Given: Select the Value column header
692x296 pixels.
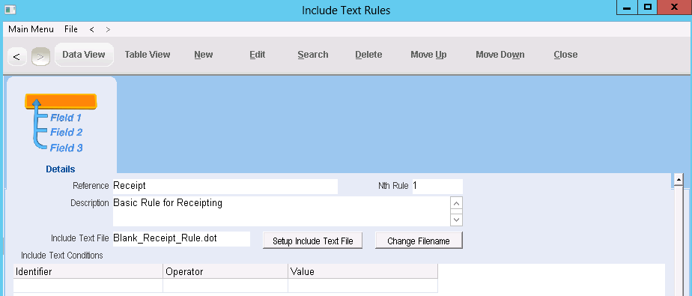Looking at the screenshot, I should 363,272.
